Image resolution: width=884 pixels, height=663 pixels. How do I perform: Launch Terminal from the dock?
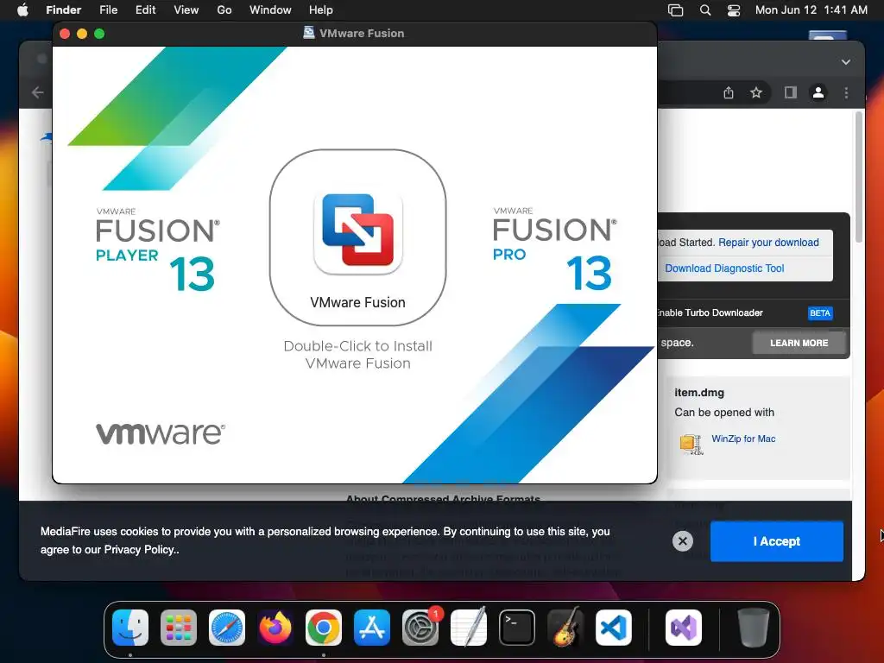[x=517, y=628]
